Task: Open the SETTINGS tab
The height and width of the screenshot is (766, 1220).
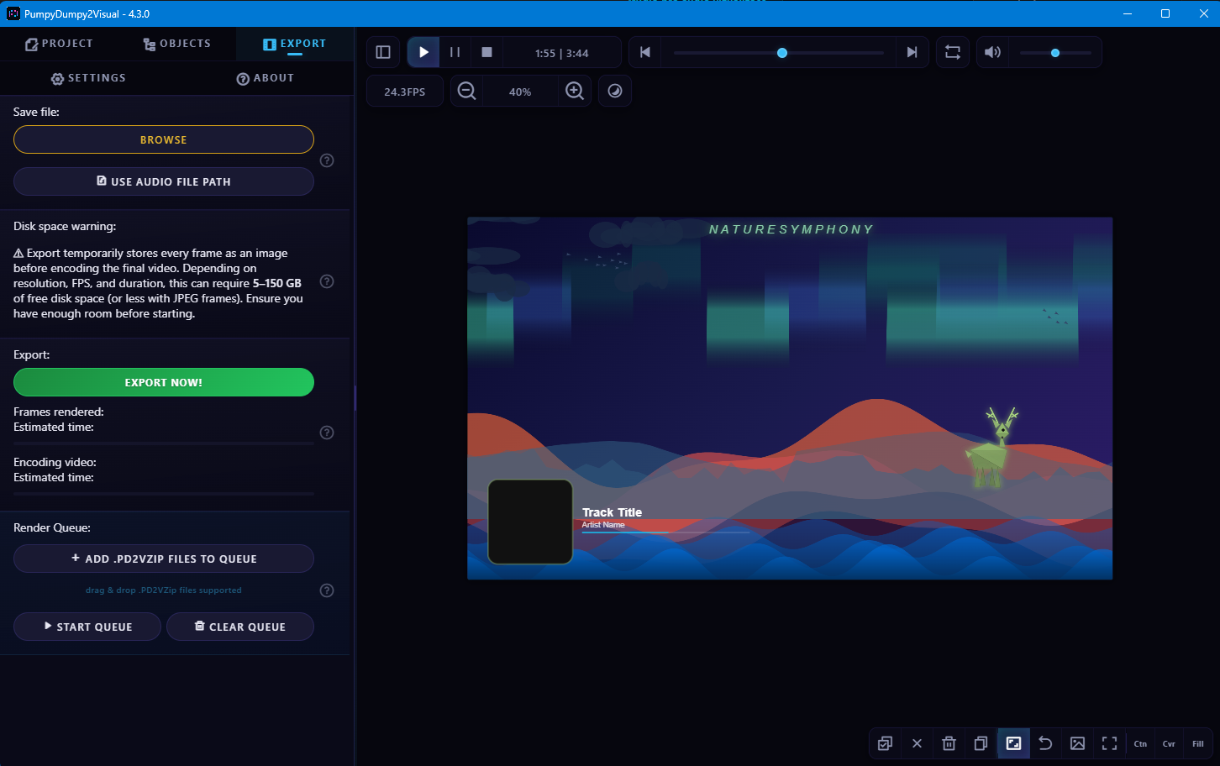Action: (88, 77)
